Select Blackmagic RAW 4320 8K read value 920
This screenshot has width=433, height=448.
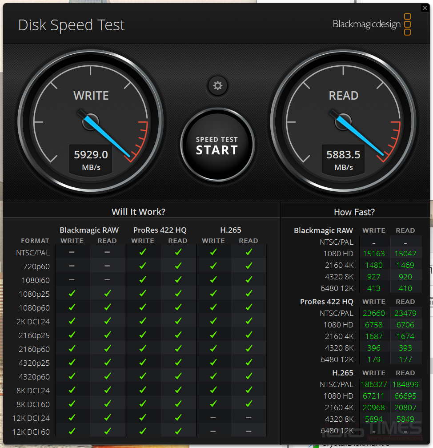pos(405,277)
